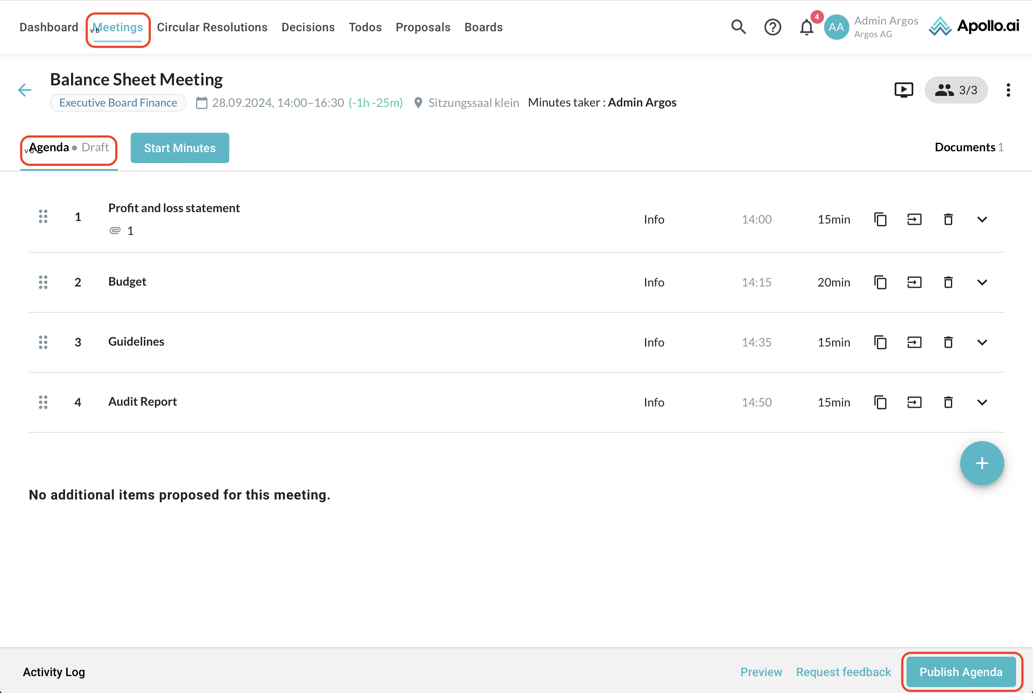
Task: Open the three-dot meeting options menu
Action: coord(1008,90)
